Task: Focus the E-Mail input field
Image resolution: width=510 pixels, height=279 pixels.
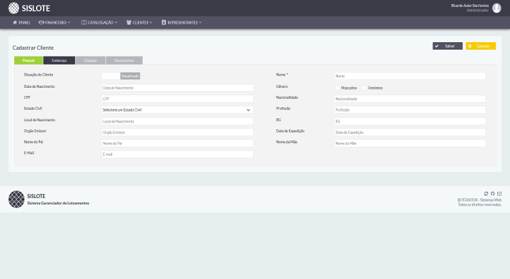Action: coord(177,154)
